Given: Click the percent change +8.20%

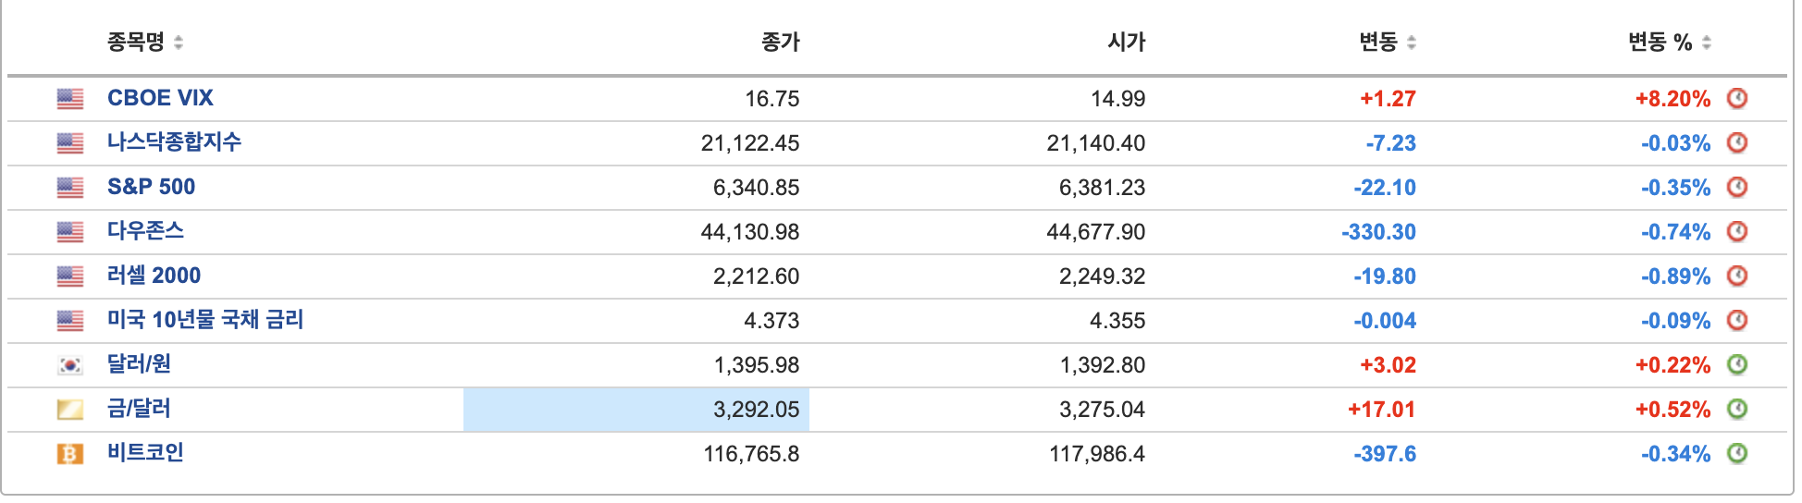Looking at the screenshot, I should point(1672,99).
